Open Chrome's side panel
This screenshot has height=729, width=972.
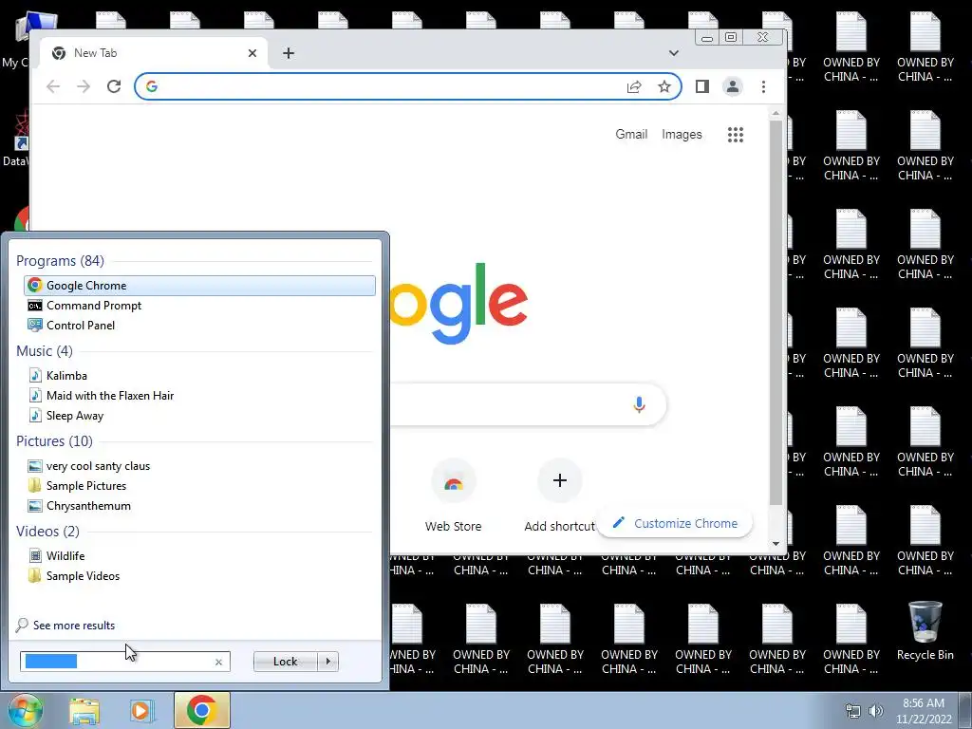(x=701, y=86)
